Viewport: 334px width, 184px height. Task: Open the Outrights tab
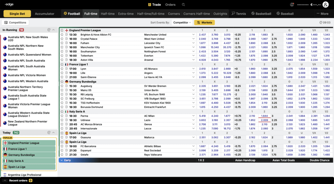[220, 14]
